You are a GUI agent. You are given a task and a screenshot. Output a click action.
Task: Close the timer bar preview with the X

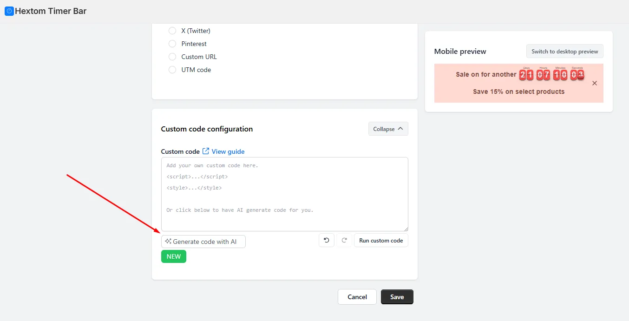coord(595,83)
